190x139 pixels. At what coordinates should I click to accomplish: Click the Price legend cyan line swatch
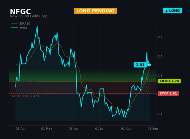14,28
